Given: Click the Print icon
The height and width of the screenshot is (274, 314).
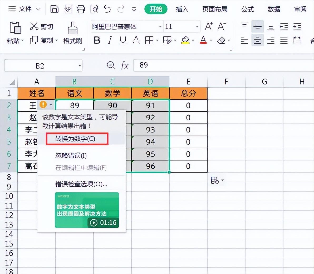Looking at the screenshot, I should tap(81, 9).
